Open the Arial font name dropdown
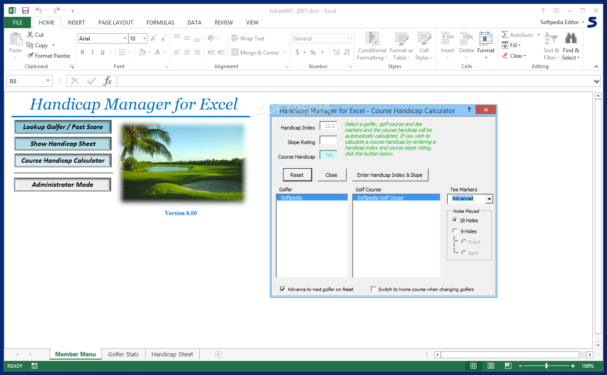 (x=125, y=39)
